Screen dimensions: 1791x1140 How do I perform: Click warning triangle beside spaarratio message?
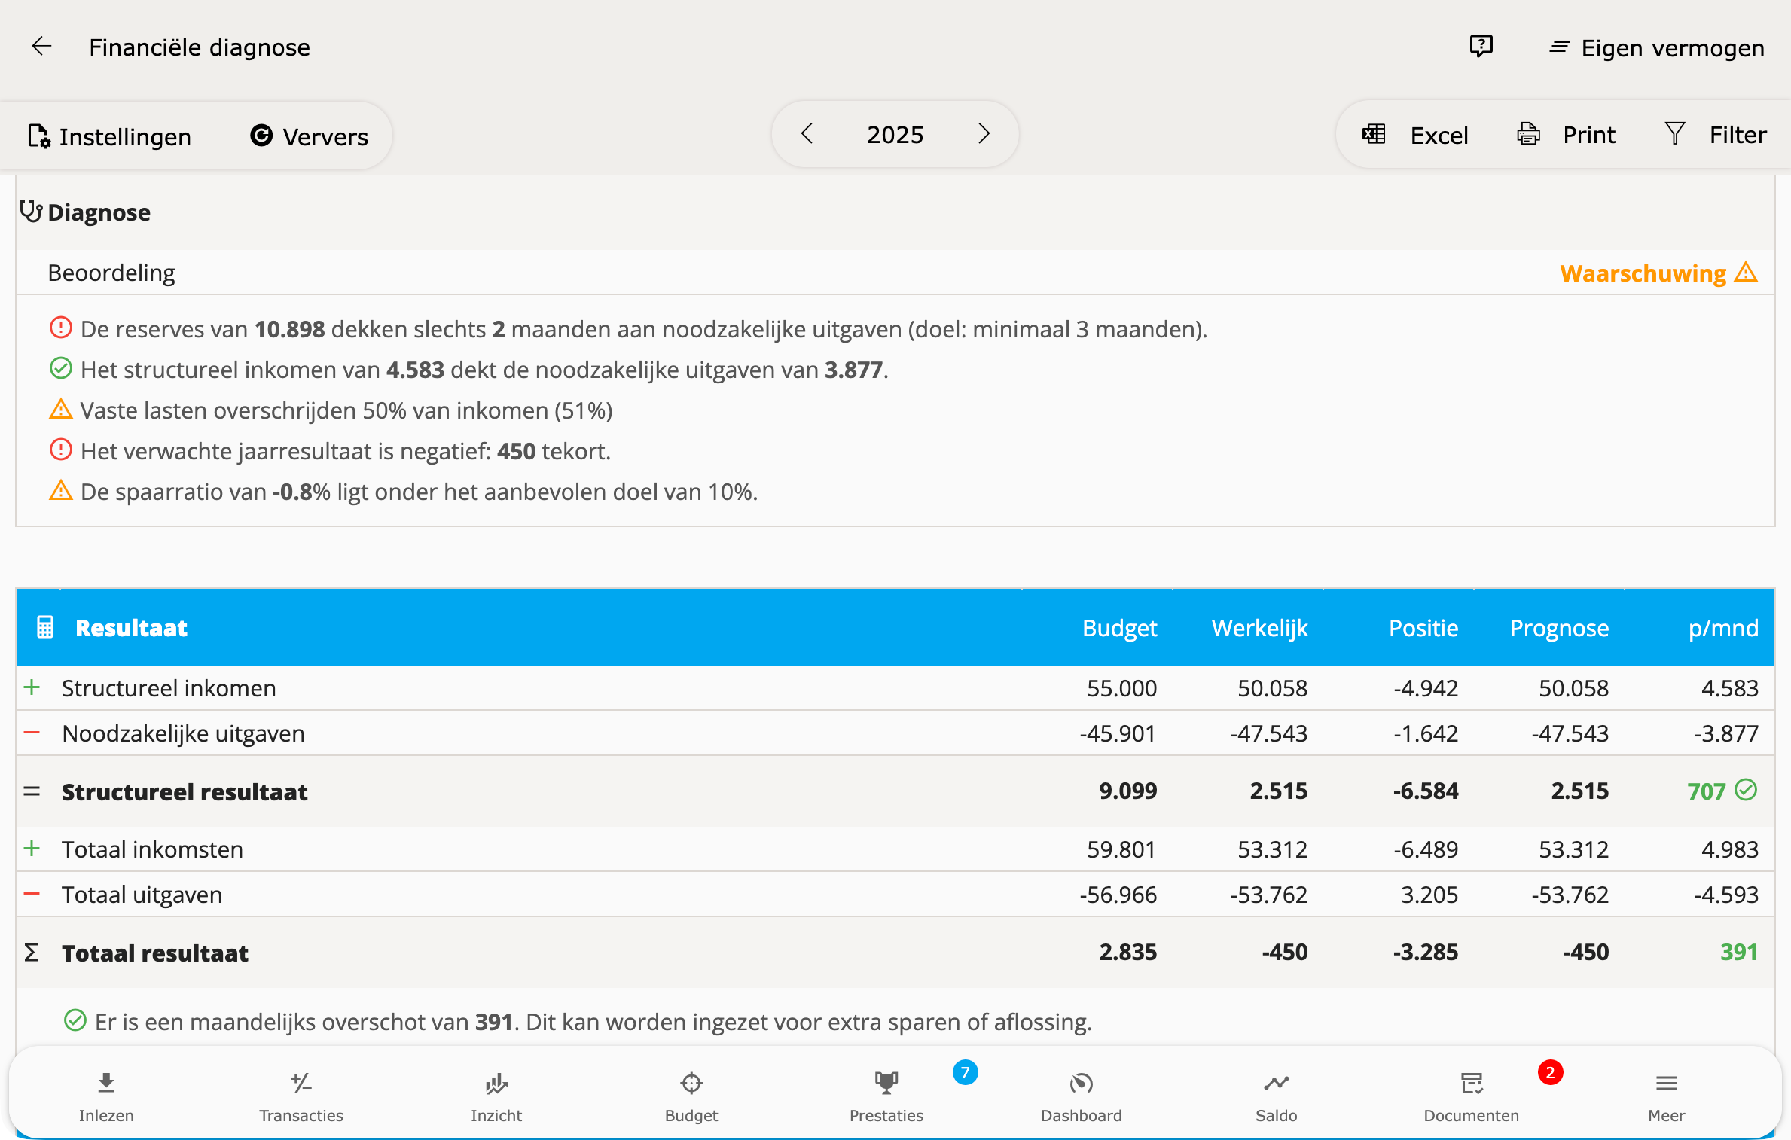point(60,491)
